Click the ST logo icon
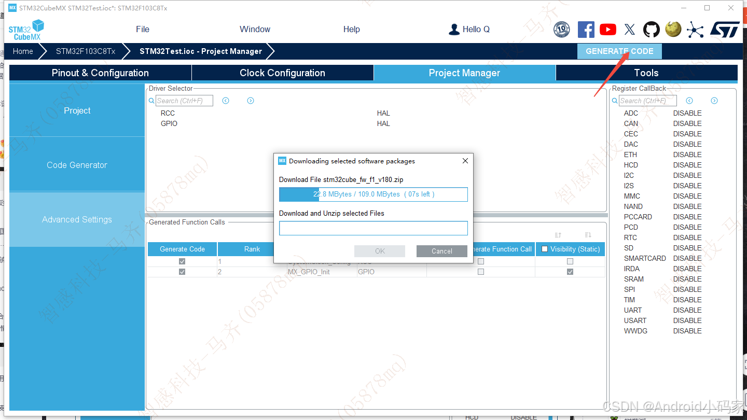This screenshot has width=747, height=420. coord(724,30)
